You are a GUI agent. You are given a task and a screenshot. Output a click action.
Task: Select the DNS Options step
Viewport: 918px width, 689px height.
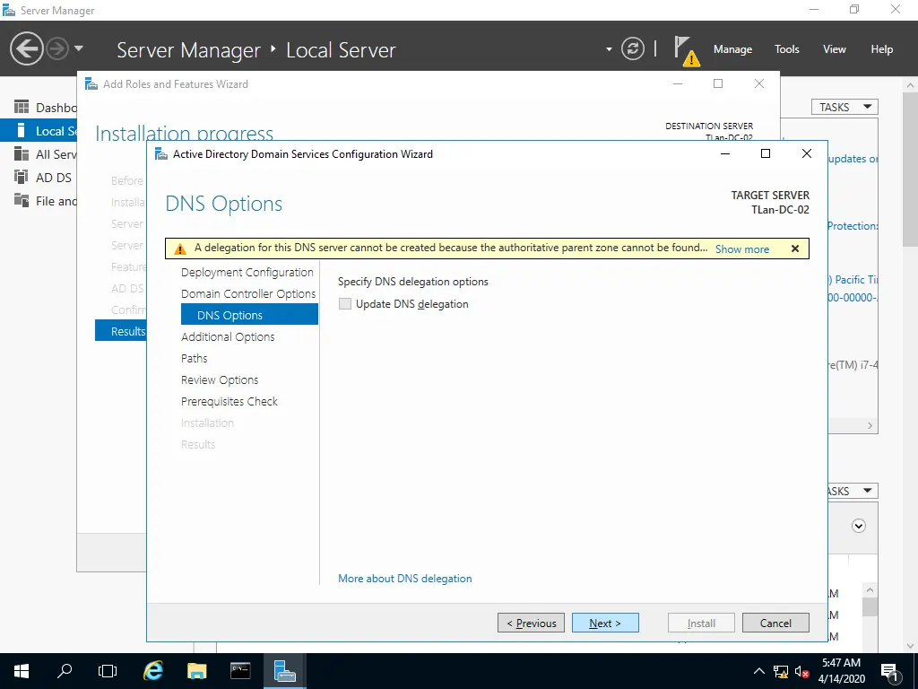[x=249, y=315]
